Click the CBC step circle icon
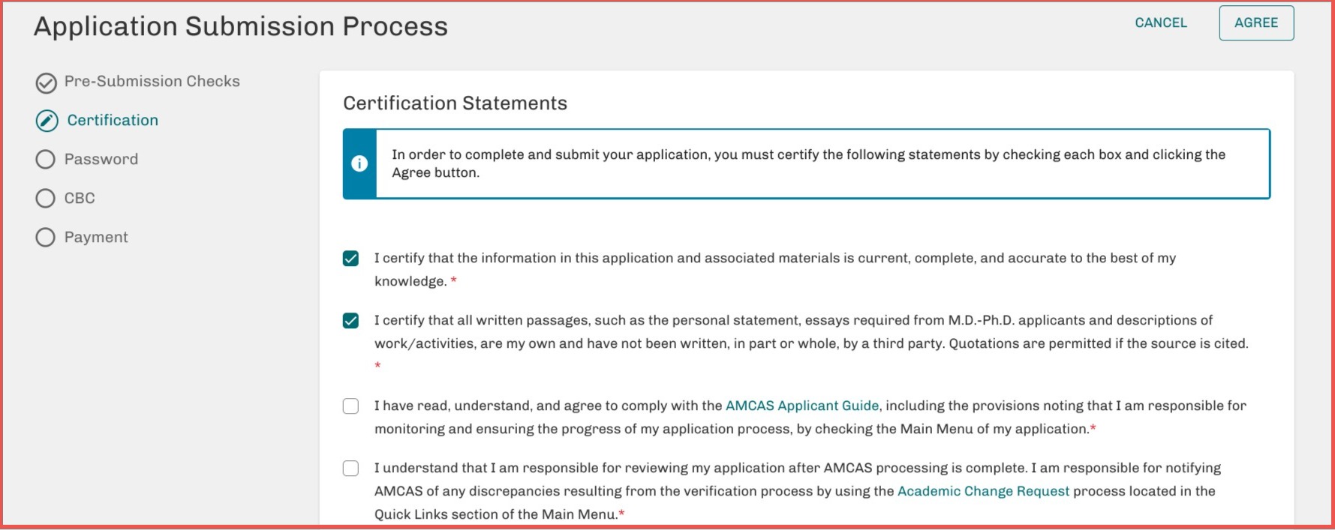This screenshot has width=1335, height=530. 46,199
